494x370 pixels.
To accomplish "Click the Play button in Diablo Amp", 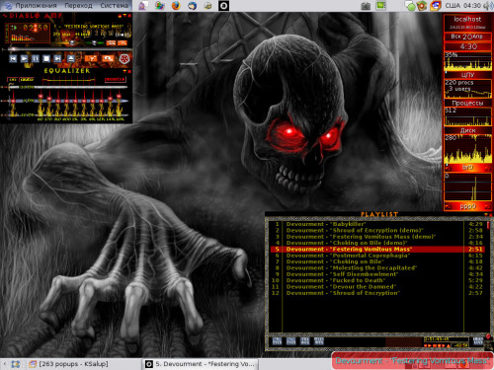I will point(24,59).
